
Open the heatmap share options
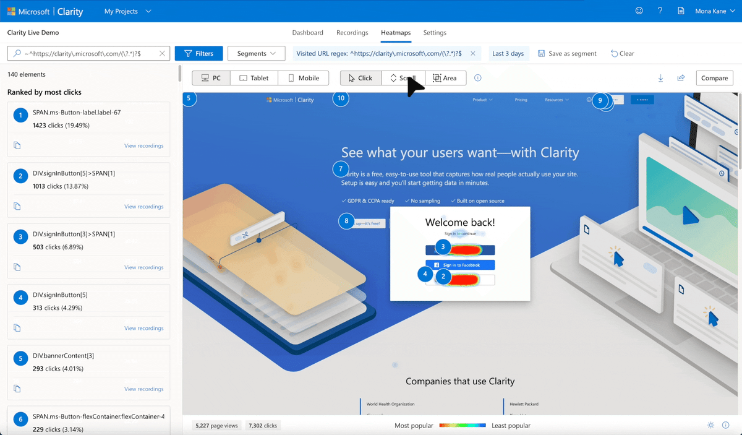pyautogui.click(x=681, y=78)
